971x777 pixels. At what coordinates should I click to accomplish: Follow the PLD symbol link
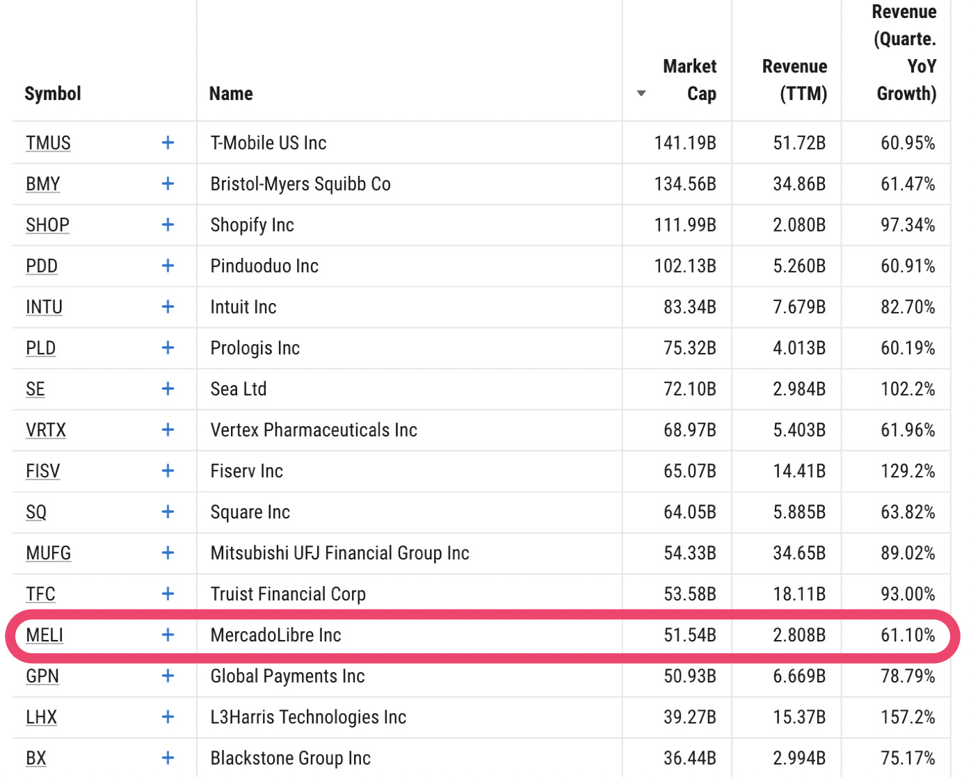tap(40, 348)
